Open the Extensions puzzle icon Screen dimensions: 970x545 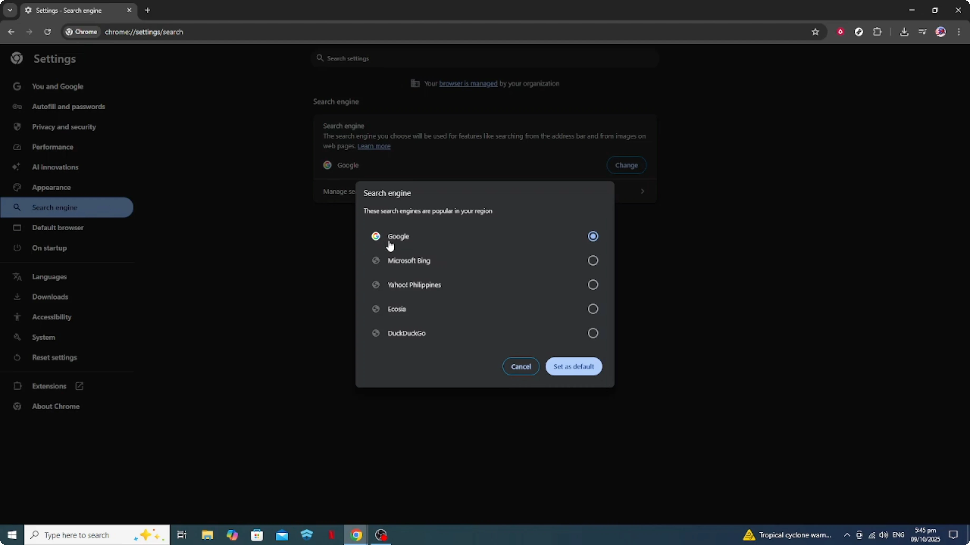[x=877, y=32]
